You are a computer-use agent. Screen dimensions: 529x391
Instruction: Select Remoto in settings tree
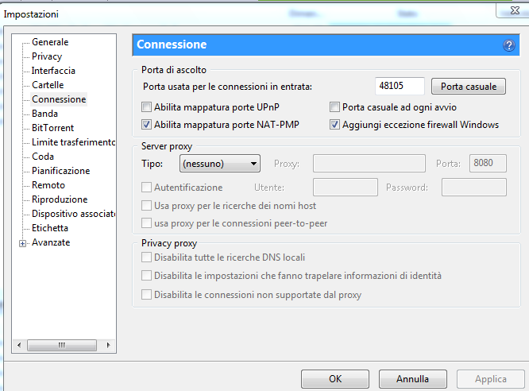tap(48, 185)
